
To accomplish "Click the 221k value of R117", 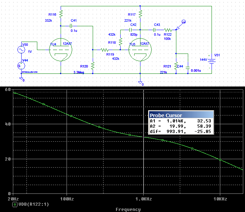I will (x=128, y=21).
